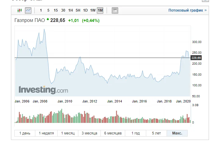Switch to 1W interval
The image size is (212, 143).
click(x=93, y=10)
